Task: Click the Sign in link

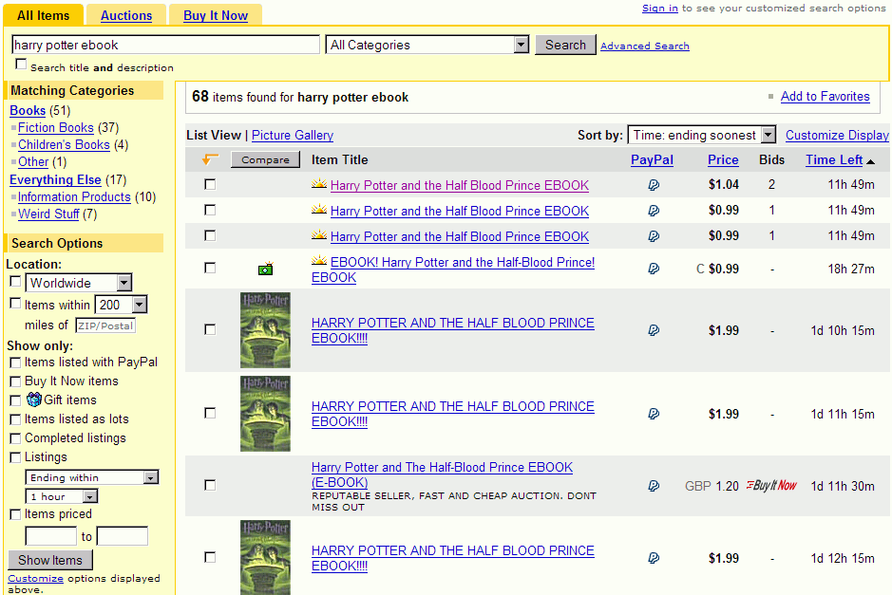Action: pyautogui.click(x=660, y=8)
